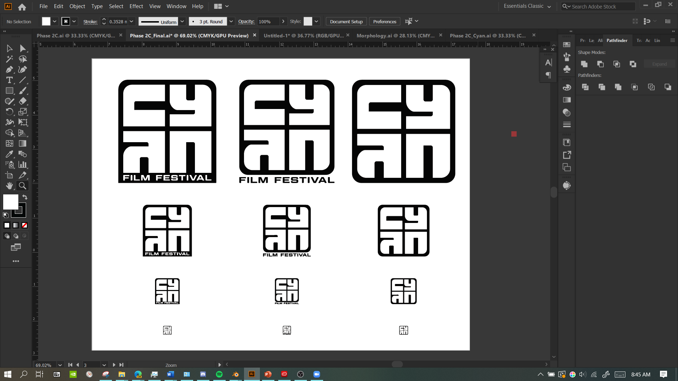Open the Effect menu
The width and height of the screenshot is (678, 381).
click(136, 6)
